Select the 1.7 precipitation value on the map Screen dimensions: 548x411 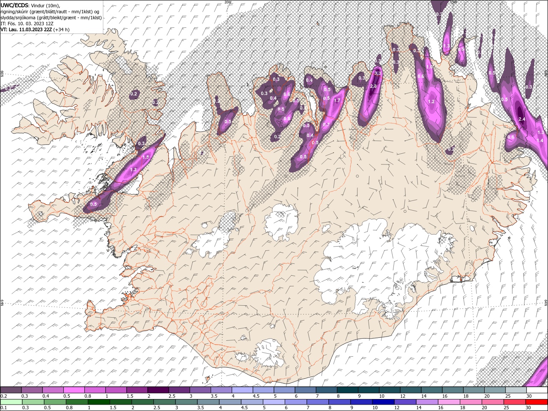click(x=337, y=101)
